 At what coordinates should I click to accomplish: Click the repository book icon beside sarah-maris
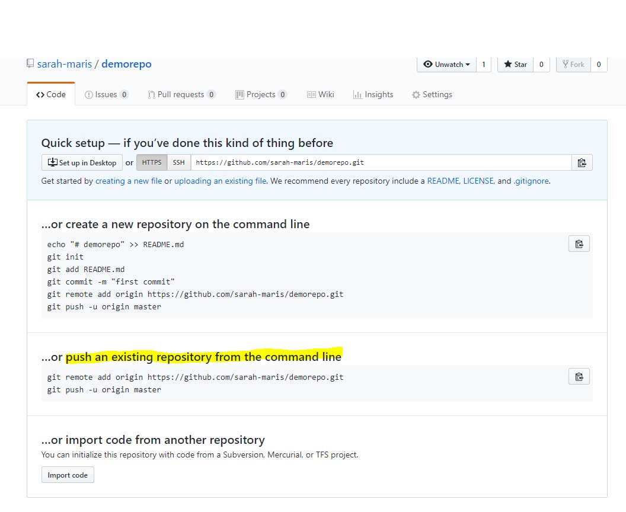(30, 63)
